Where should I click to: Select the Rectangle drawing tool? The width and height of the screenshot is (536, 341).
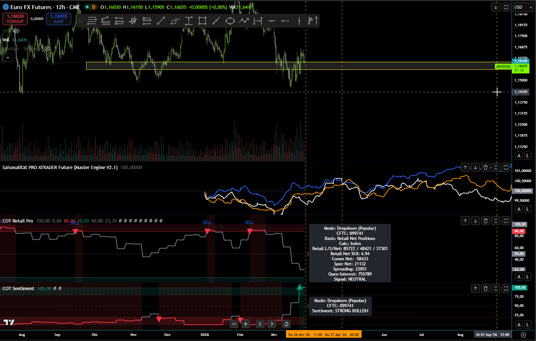[202, 21]
